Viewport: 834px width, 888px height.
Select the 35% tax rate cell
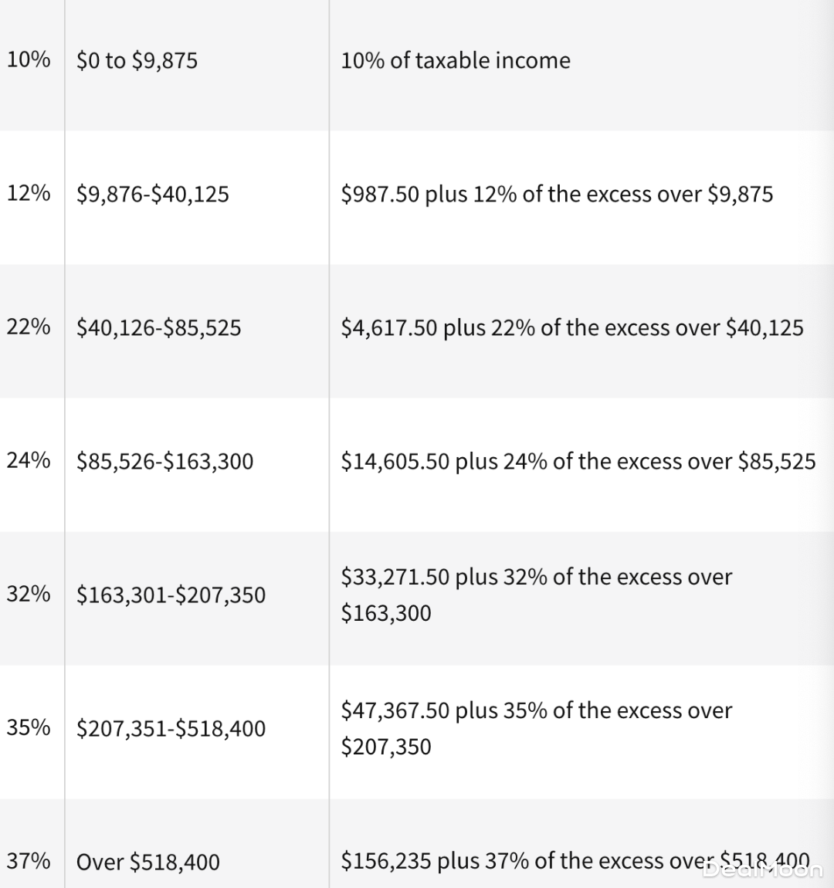[29, 727]
